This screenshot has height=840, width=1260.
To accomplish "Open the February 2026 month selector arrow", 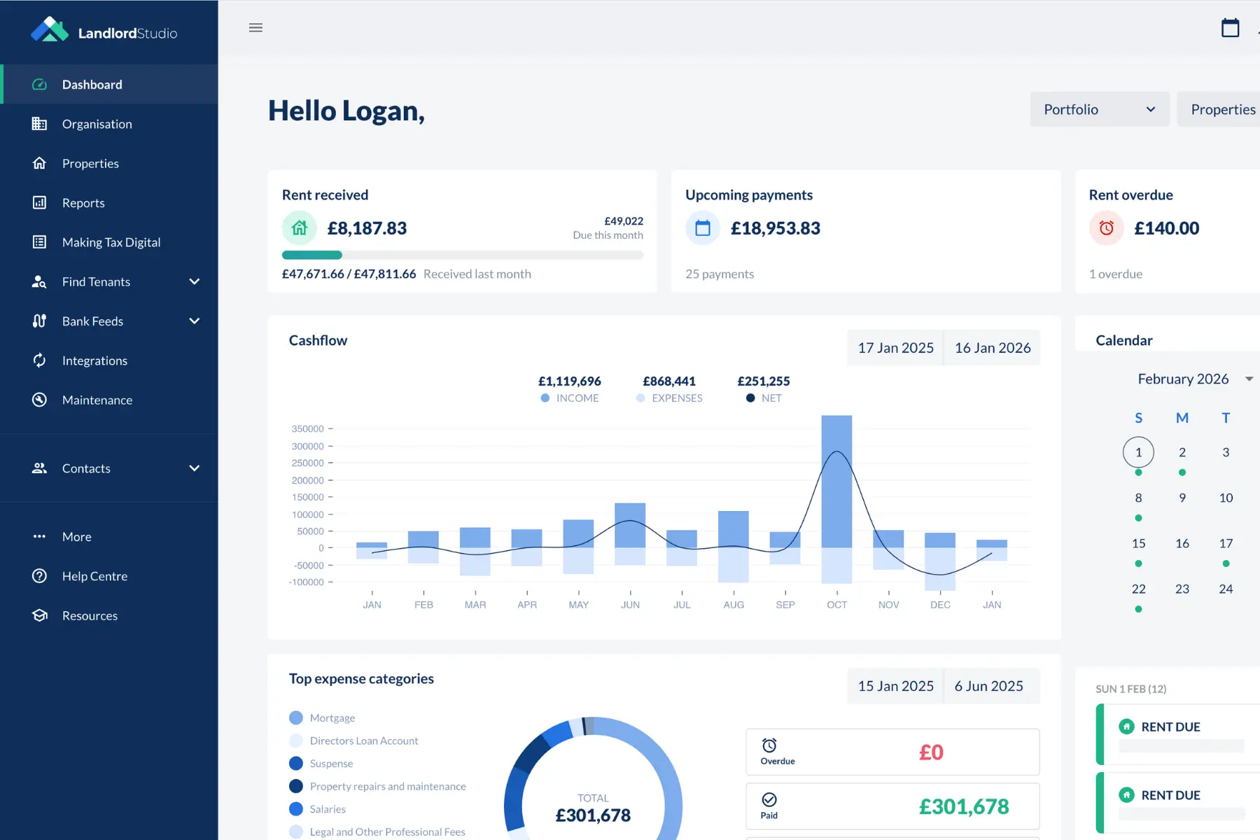I will point(1249,379).
